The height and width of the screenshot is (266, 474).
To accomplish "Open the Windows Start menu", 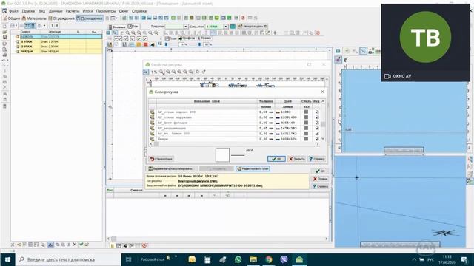I will (7, 259).
